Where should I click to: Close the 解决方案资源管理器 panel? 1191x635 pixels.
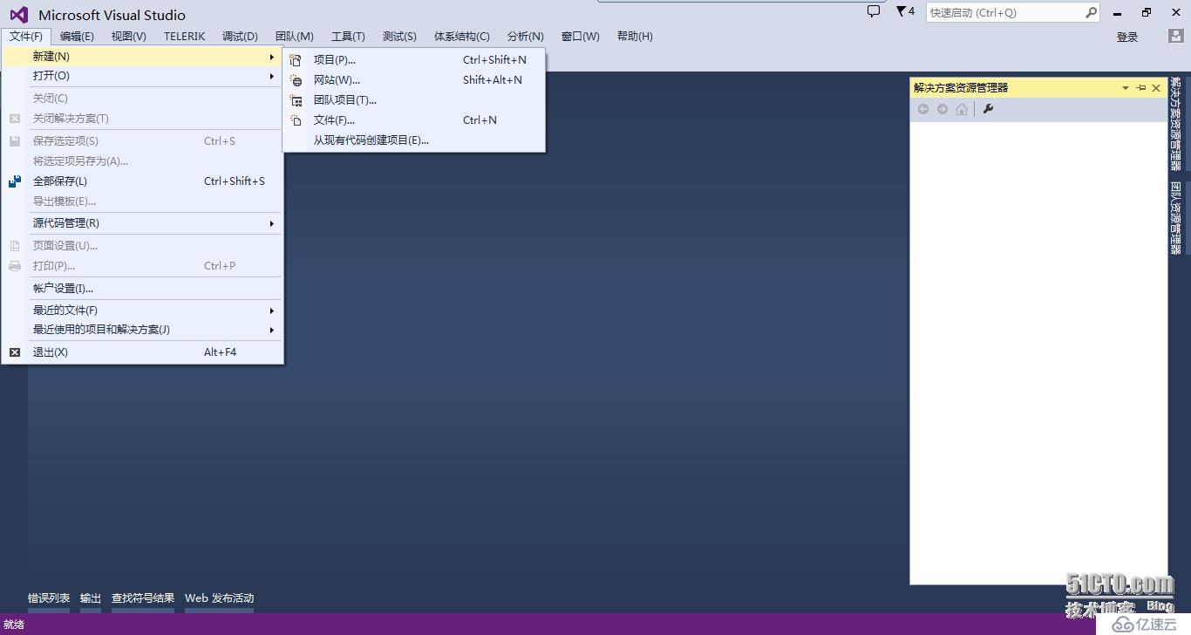(x=1156, y=87)
